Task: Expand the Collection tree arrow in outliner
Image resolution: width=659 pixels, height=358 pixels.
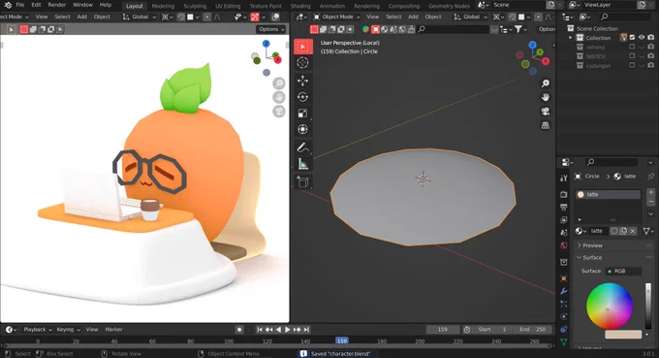Action: pos(570,38)
